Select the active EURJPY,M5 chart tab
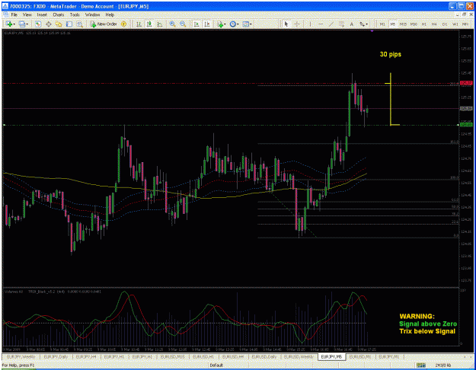 332,356
